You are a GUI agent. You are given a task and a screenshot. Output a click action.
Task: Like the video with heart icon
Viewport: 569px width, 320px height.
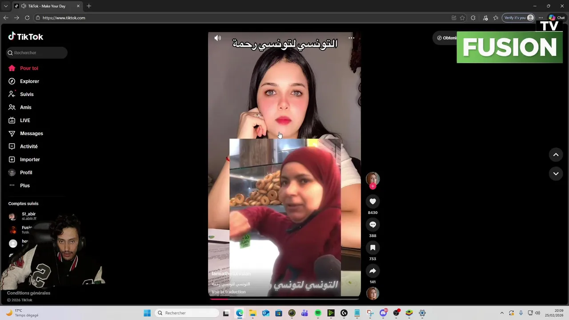pos(373,201)
